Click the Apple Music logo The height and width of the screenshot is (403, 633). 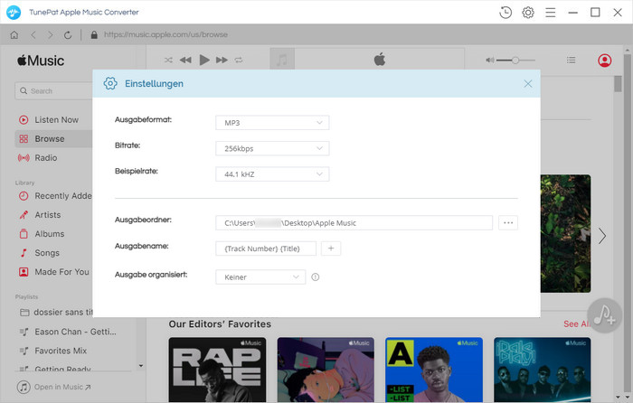click(41, 61)
